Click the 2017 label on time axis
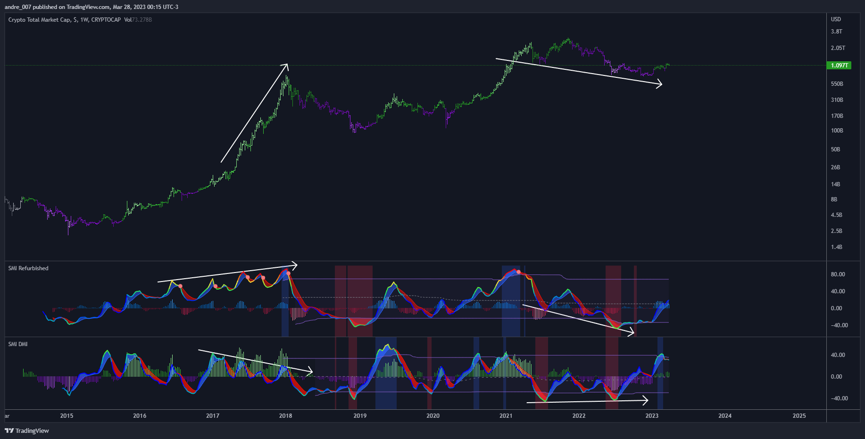 coord(213,416)
